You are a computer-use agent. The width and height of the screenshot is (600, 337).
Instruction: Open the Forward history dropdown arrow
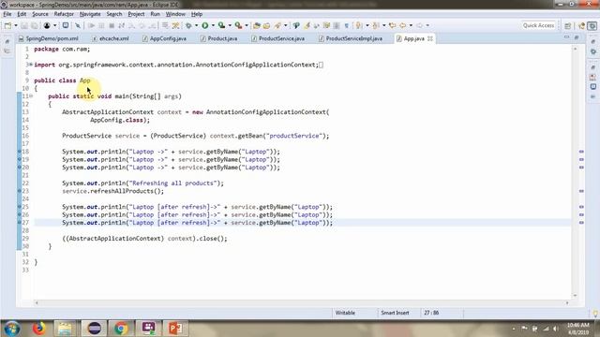tap(427, 25)
